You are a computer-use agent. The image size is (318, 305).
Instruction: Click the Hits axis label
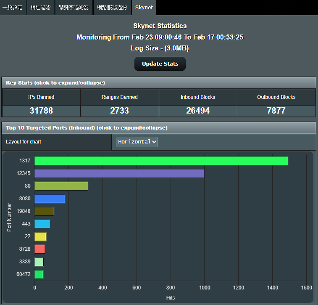point(171,298)
